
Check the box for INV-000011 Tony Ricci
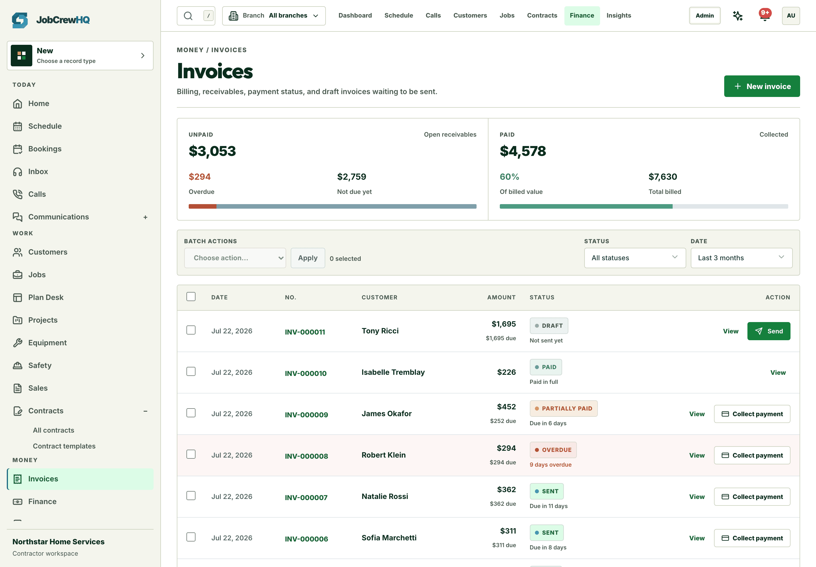191,330
